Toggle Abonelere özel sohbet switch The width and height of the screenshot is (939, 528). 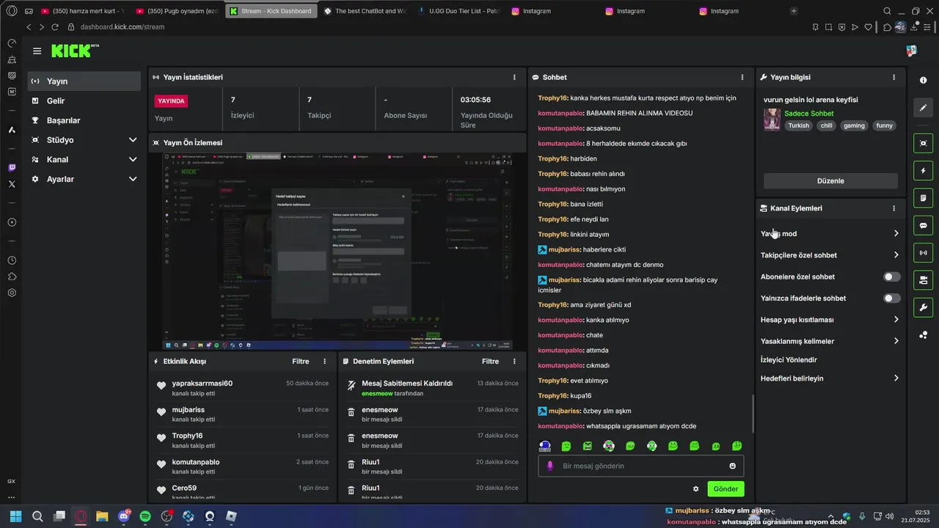click(x=892, y=276)
